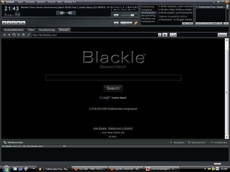Image resolution: width=230 pixels, height=172 pixels.
Task: Go back in the Winamp browser
Action: coord(5,35)
